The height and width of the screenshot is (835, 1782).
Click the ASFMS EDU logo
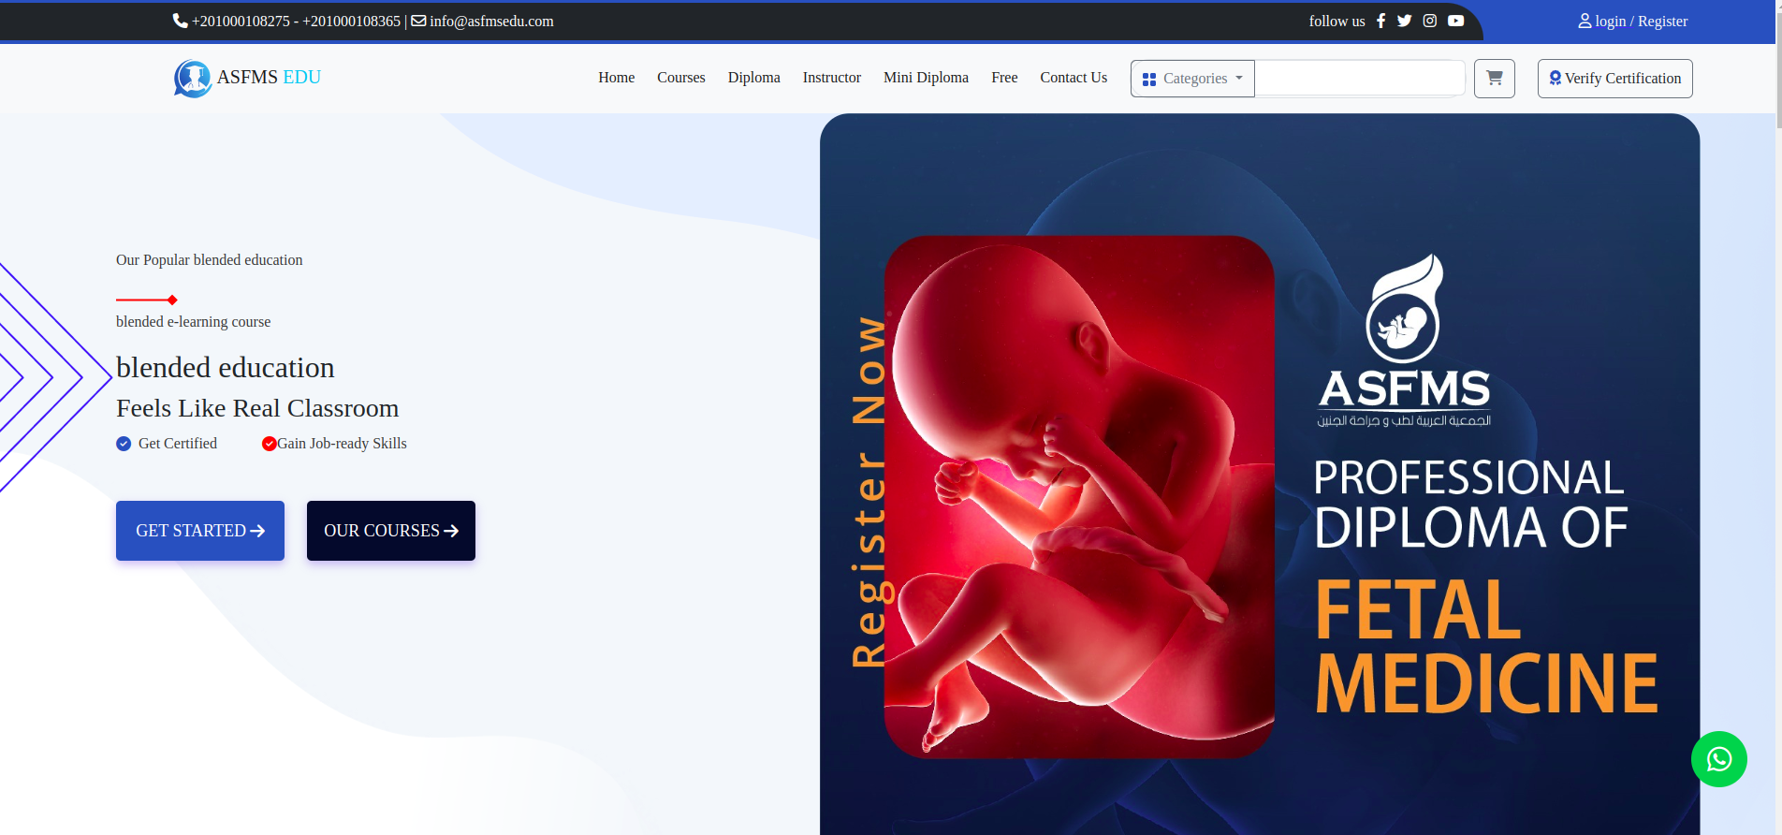[247, 78]
